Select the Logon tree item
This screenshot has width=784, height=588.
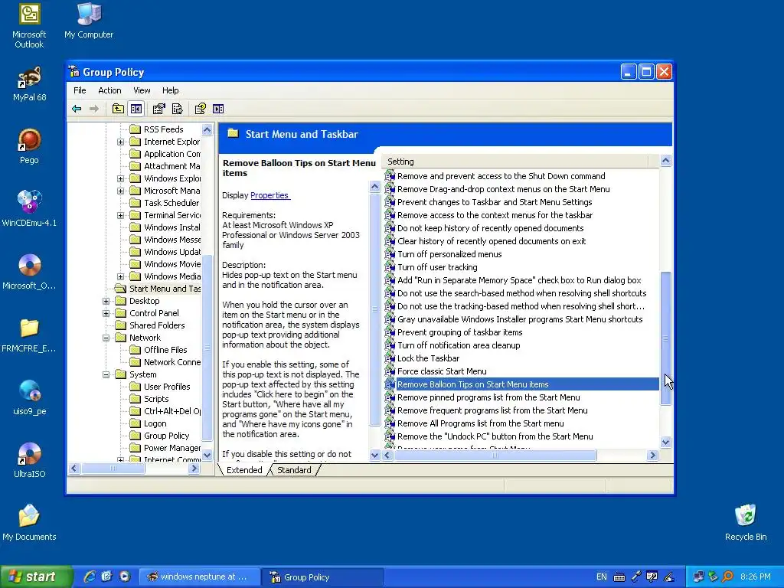pos(155,423)
